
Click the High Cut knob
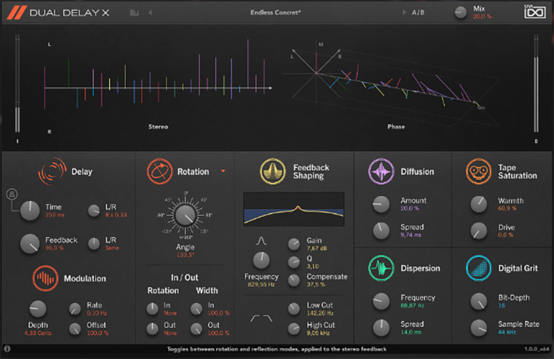(294, 329)
